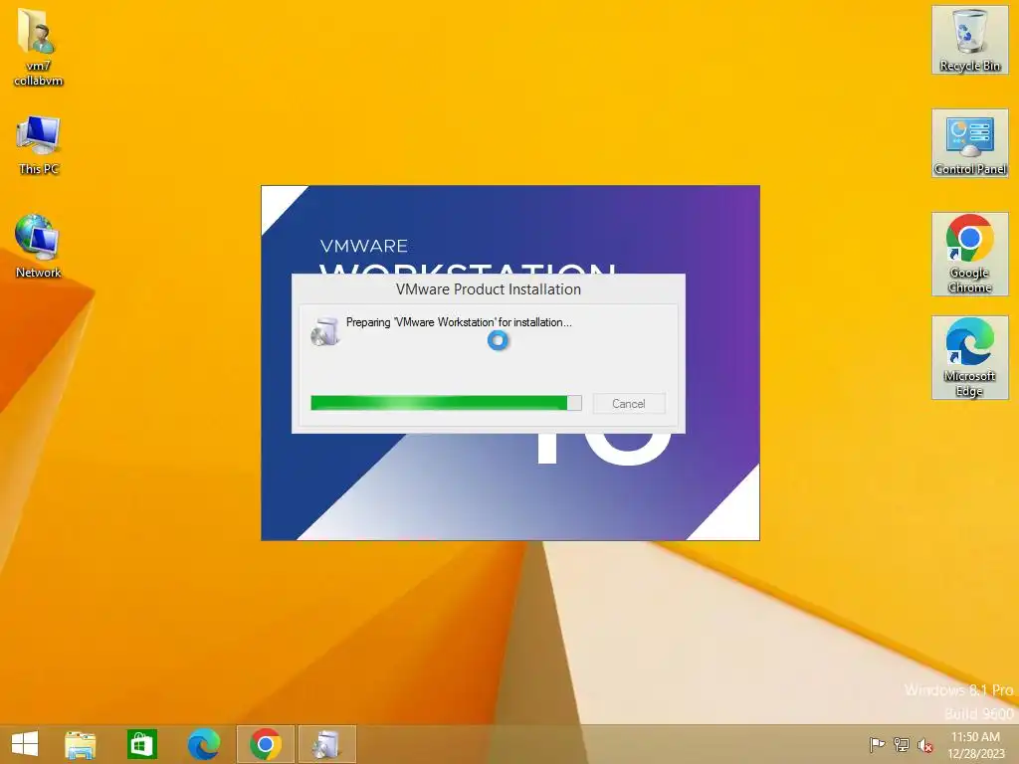Click the 'Preparing VMware Workstation' status text

click(x=459, y=322)
